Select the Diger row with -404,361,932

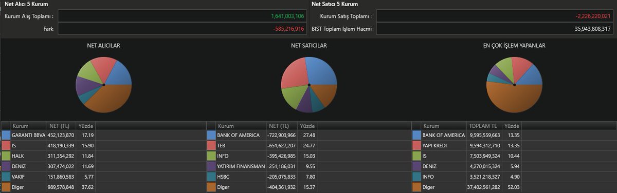point(308,187)
